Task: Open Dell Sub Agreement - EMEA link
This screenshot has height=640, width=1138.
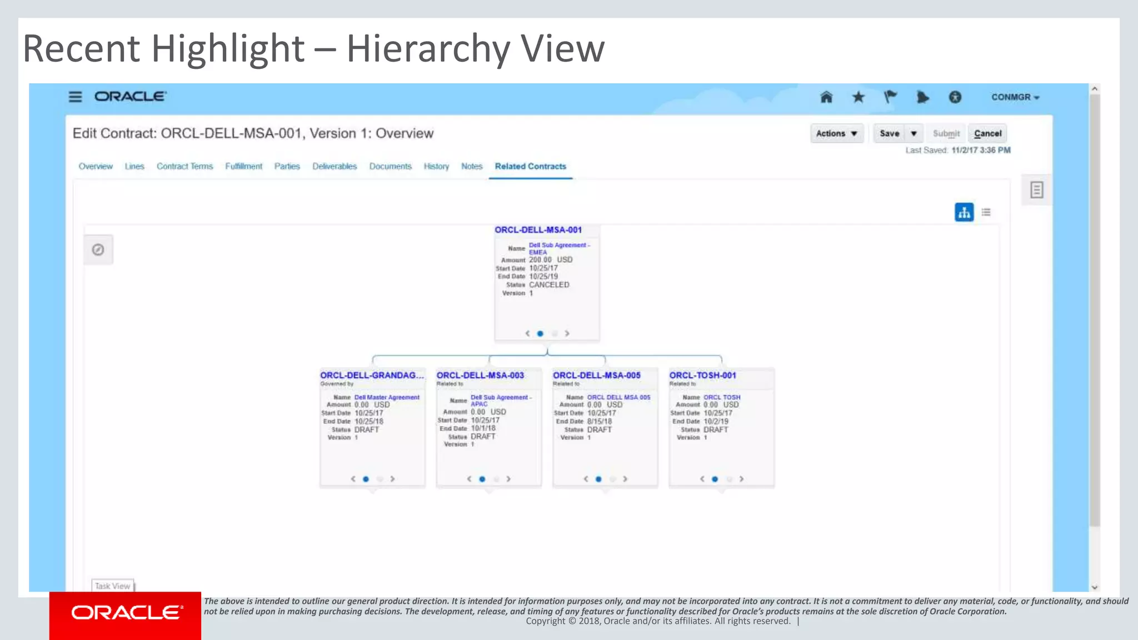Action: click(560, 248)
